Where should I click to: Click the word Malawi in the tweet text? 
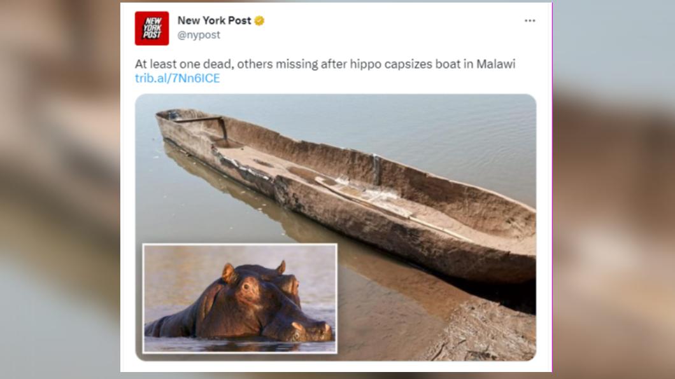[x=495, y=64]
